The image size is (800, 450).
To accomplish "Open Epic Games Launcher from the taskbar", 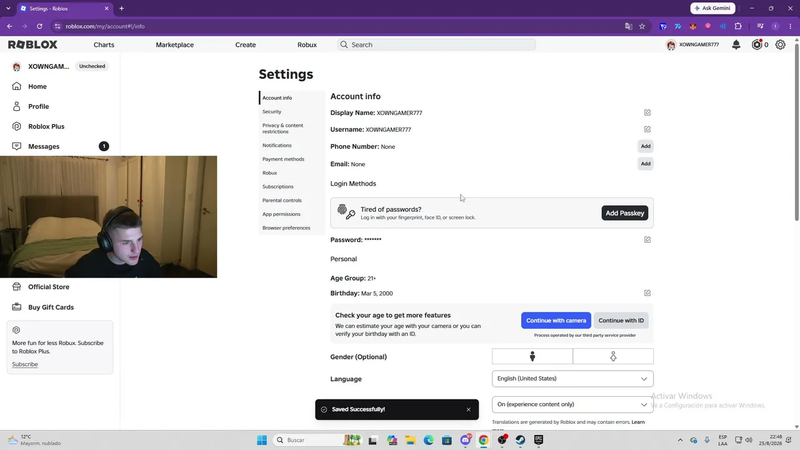I will [538, 440].
